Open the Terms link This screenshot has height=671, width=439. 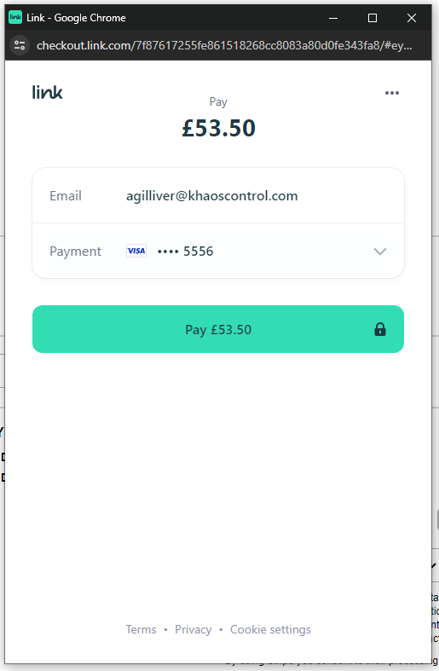click(x=141, y=629)
